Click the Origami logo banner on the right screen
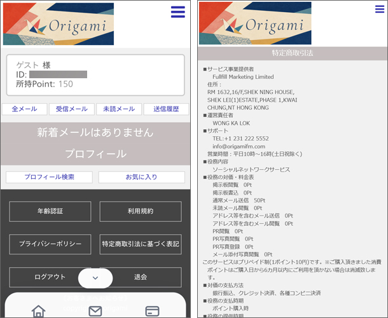 coord(255,23)
